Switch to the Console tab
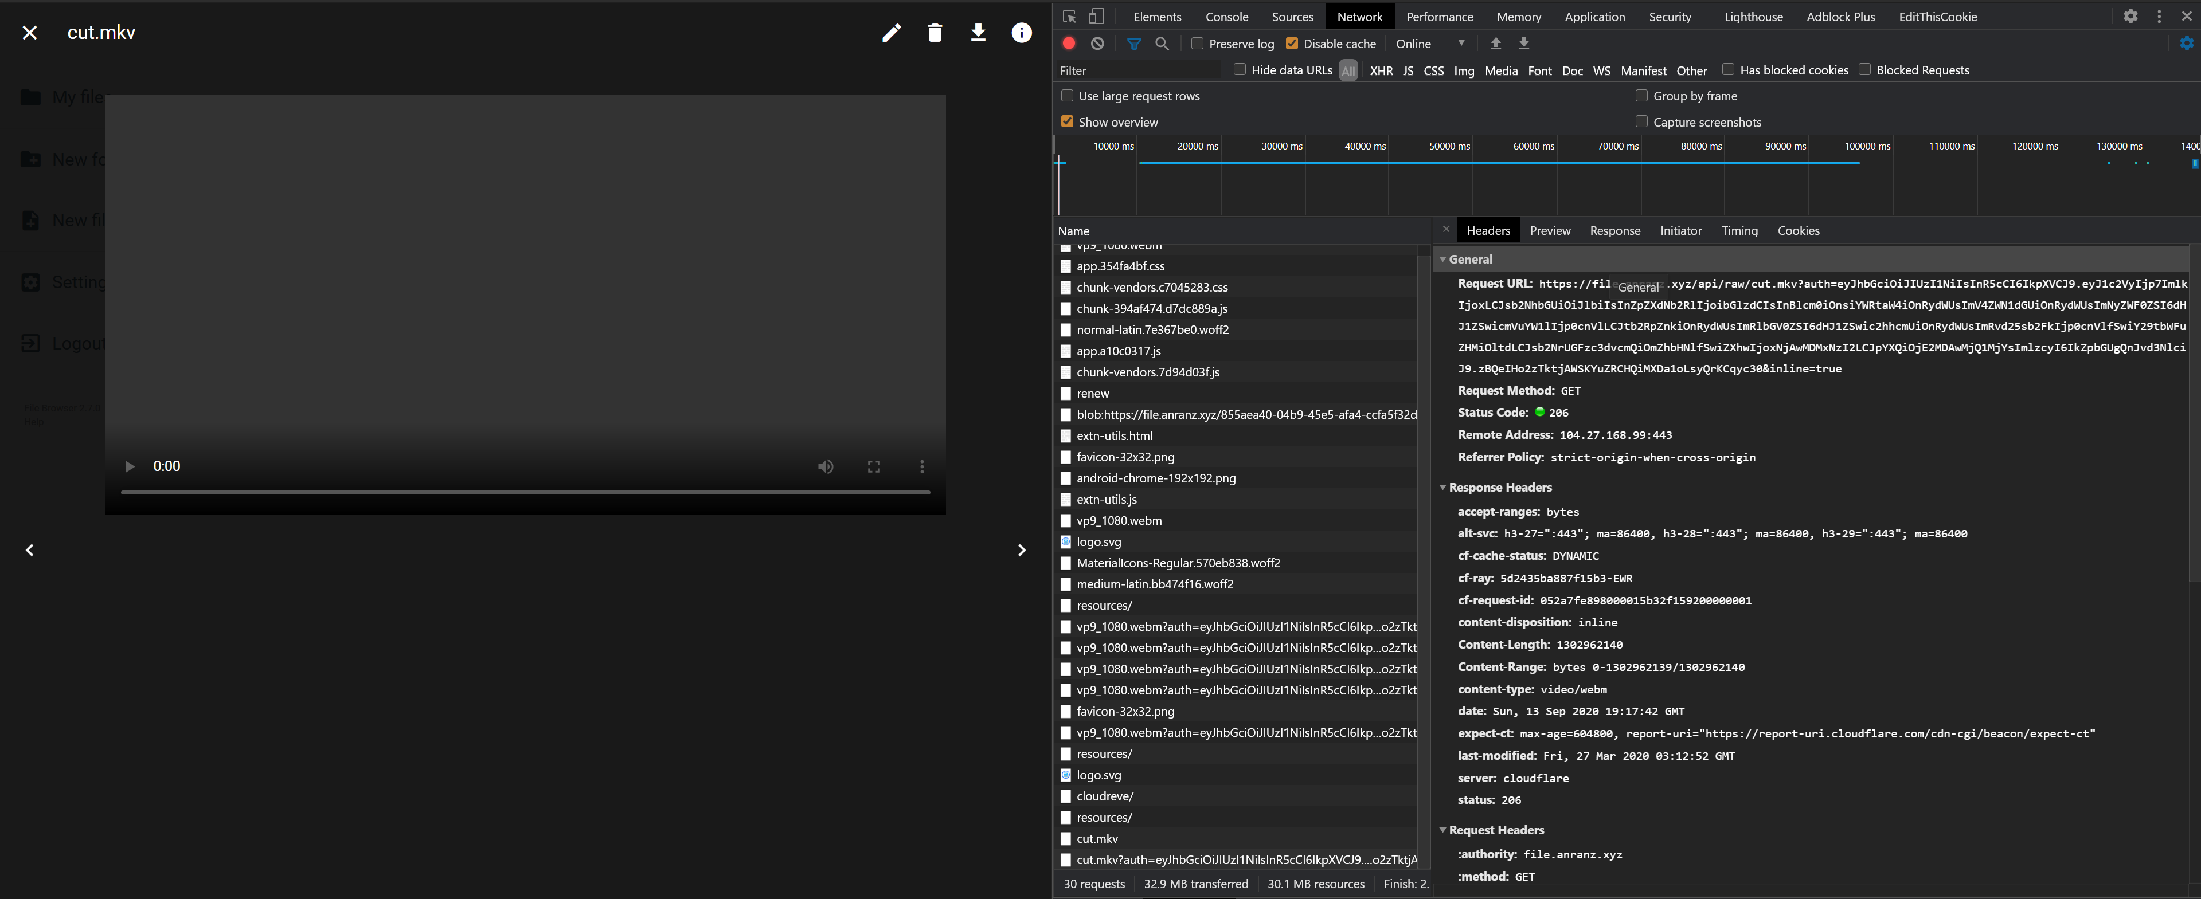 1226,17
